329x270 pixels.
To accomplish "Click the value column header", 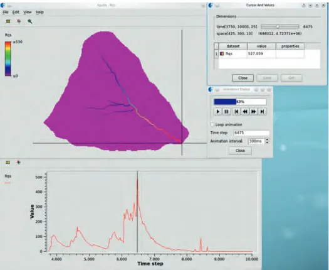I will tap(261, 46).
